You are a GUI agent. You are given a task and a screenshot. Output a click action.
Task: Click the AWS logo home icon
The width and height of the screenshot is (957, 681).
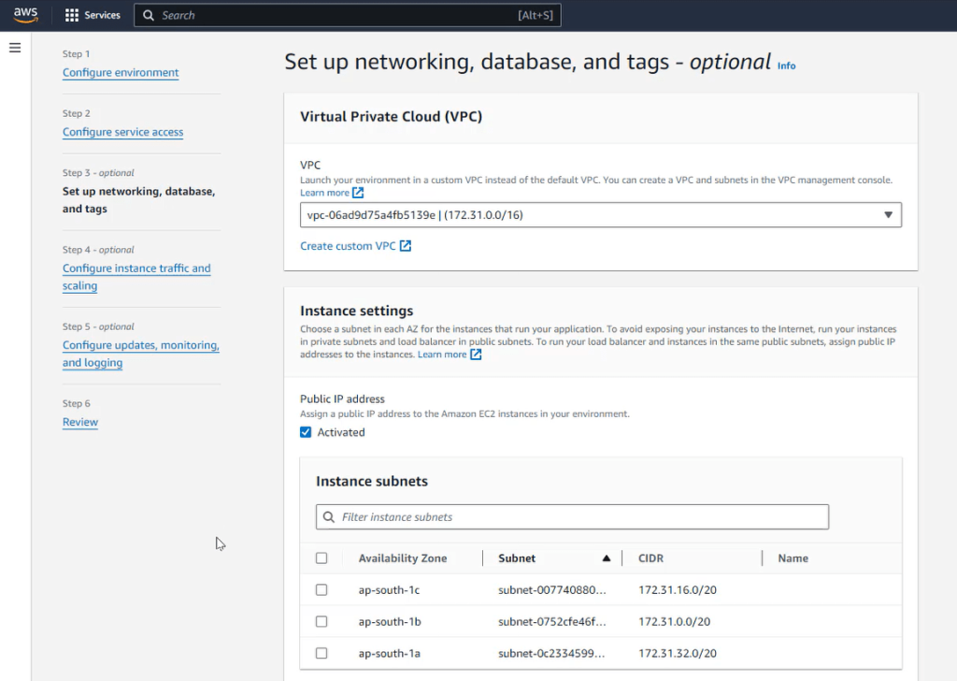pos(25,15)
